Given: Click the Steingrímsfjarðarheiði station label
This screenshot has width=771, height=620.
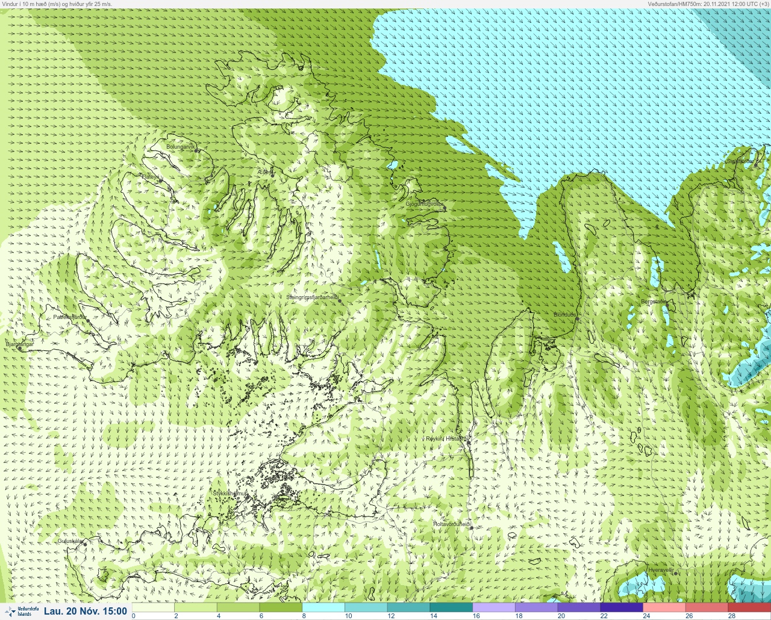Looking at the screenshot, I should tap(312, 297).
